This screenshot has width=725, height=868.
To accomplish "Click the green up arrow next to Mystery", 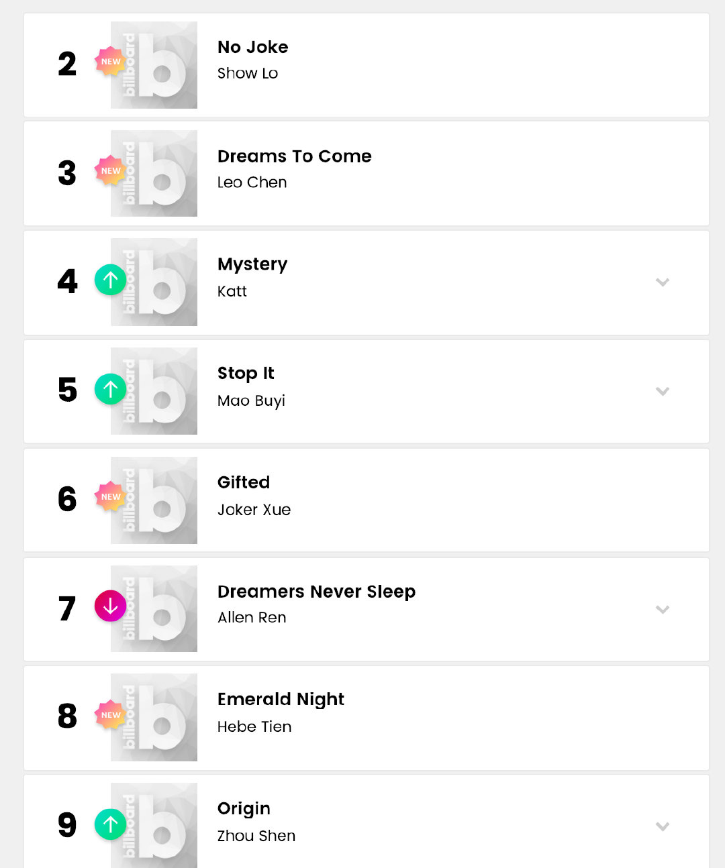I will (111, 280).
